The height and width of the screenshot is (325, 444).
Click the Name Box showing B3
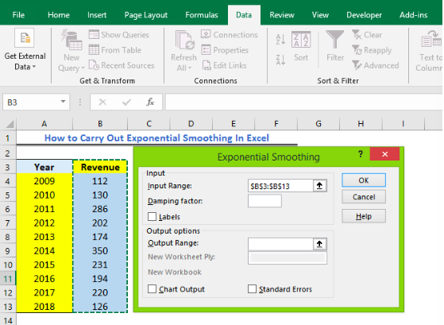pos(29,102)
